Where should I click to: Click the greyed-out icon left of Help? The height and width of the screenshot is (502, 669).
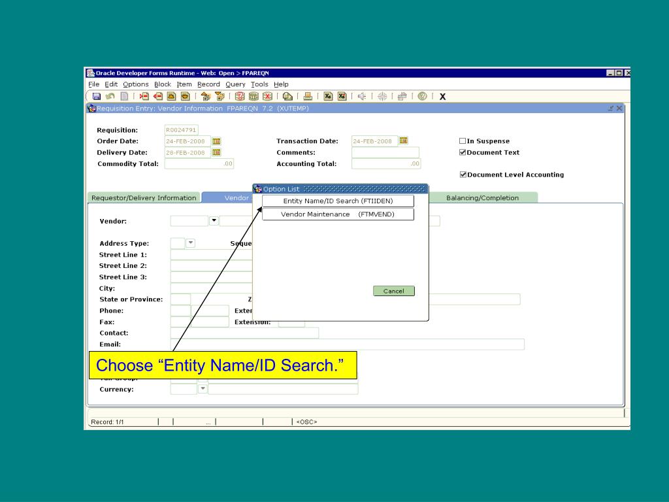(x=402, y=97)
